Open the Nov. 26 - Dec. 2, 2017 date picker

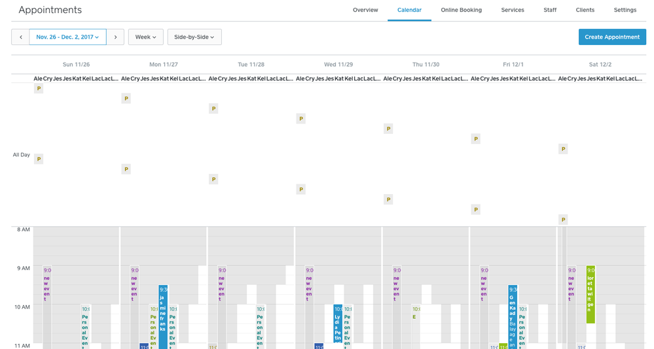pyautogui.click(x=67, y=37)
